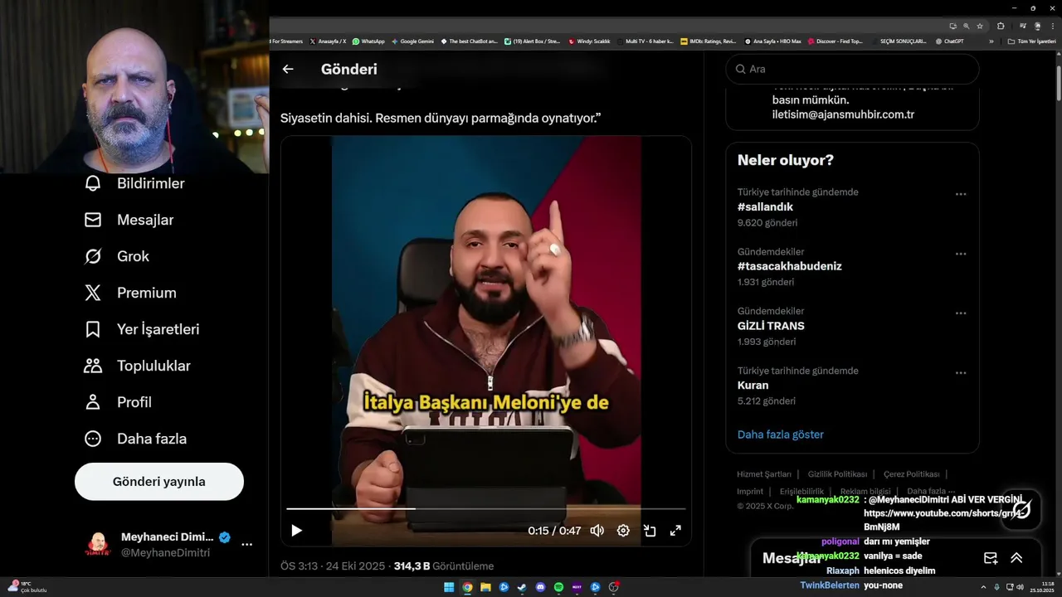Open account options next to Meyhaneci Dimitri
Image resolution: width=1062 pixels, height=597 pixels.
pyautogui.click(x=246, y=545)
